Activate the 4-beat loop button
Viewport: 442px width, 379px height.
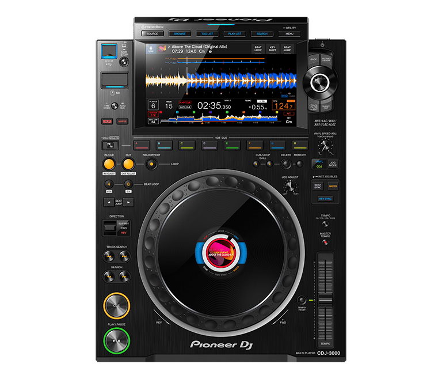point(109,184)
